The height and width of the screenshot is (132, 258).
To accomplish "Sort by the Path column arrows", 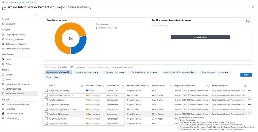I will (82, 86).
